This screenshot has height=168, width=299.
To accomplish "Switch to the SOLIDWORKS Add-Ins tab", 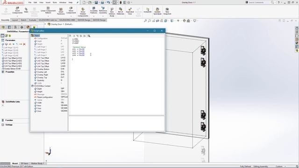I will pos(48,20).
